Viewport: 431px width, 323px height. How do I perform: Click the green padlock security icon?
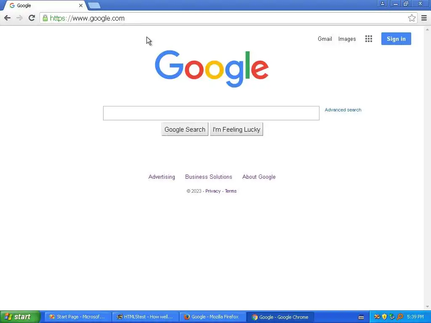tap(45, 18)
